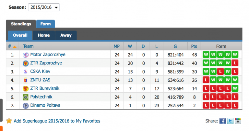Click the Motor Zaporozhye team logo
Viewport: 249px width, 131px height.
(x=26, y=55)
